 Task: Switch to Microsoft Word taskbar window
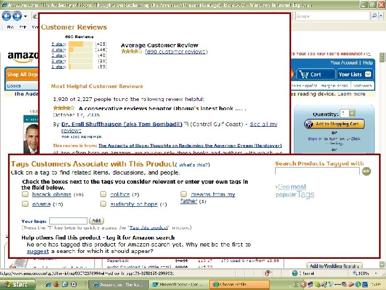click(179, 285)
